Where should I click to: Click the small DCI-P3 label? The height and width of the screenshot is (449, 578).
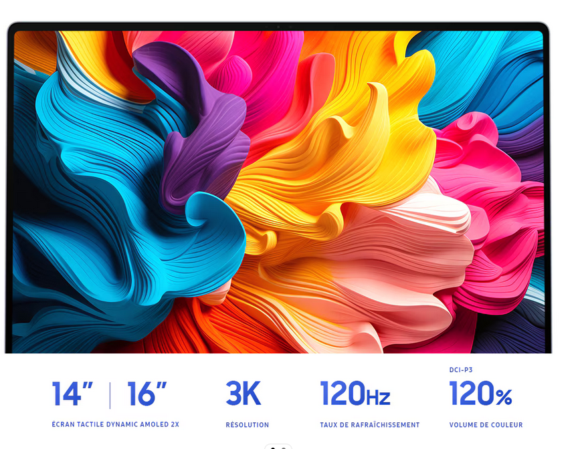tap(461, 369)
